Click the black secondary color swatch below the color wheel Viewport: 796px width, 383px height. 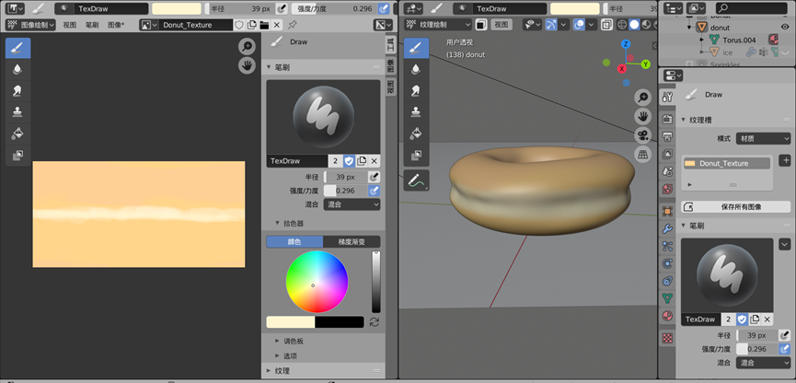(340, 322)
